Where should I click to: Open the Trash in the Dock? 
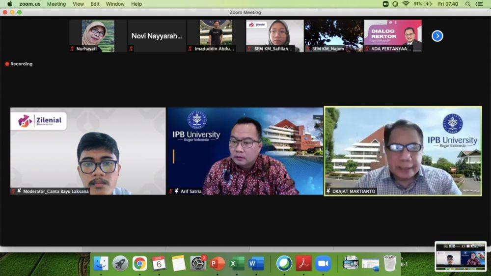(390, 263)
